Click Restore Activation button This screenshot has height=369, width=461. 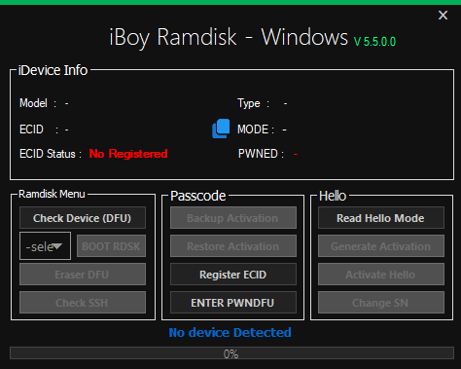(233, 246)
